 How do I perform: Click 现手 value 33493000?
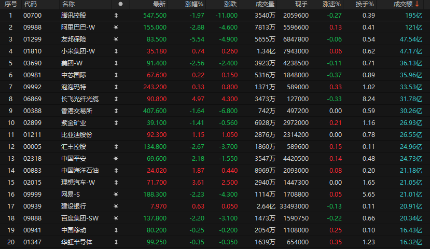[x=294, y=206]
